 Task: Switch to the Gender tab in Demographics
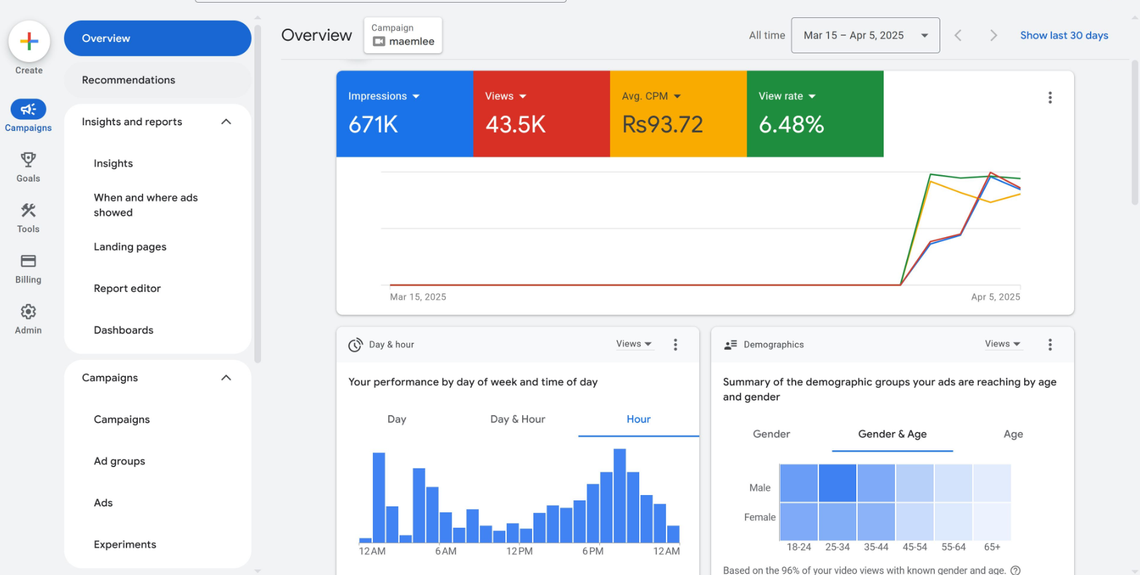coord(771,434)
